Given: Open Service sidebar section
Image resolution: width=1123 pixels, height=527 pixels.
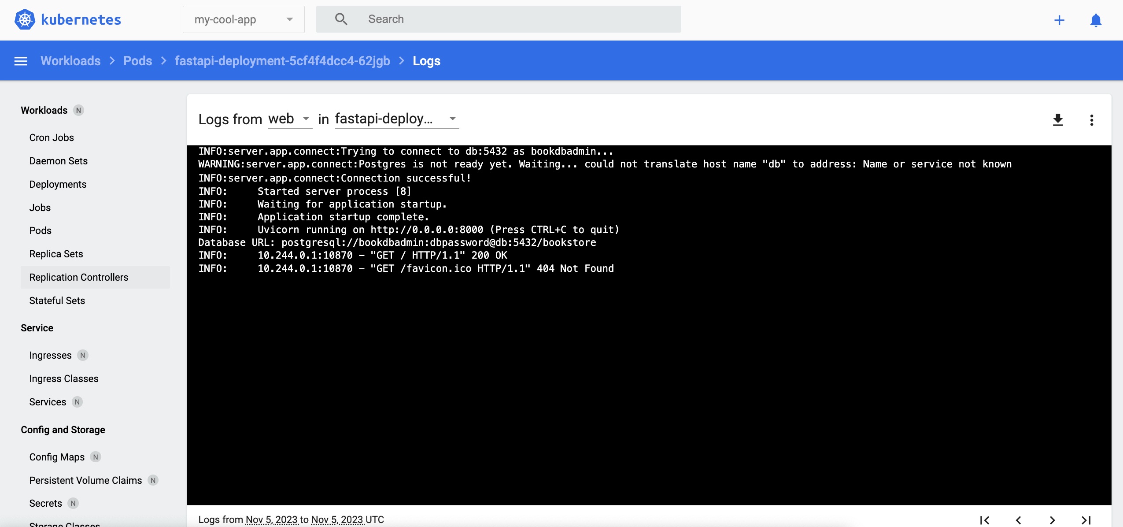Looking at the screenshot, I should (x=37, y=328).
